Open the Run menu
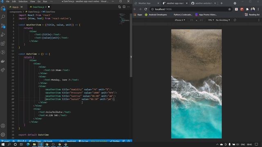Image resolution: width=262 pixels, height=147 pixels. tap(45, 2)
